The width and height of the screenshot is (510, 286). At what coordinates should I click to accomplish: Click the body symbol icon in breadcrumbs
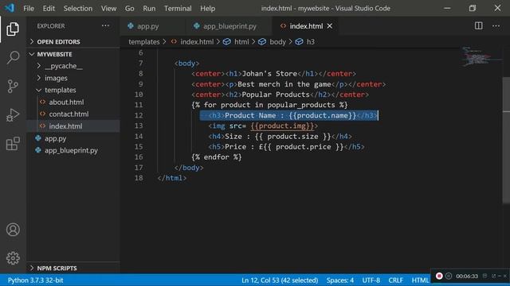[262, 42]
